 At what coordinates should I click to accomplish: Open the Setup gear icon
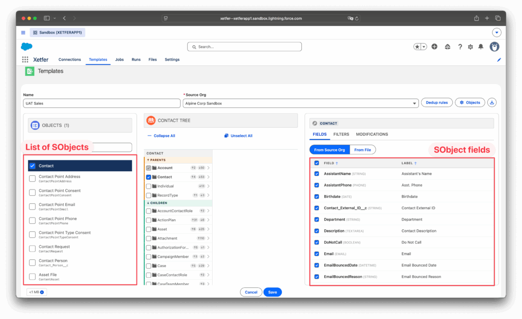pos(471,47)
